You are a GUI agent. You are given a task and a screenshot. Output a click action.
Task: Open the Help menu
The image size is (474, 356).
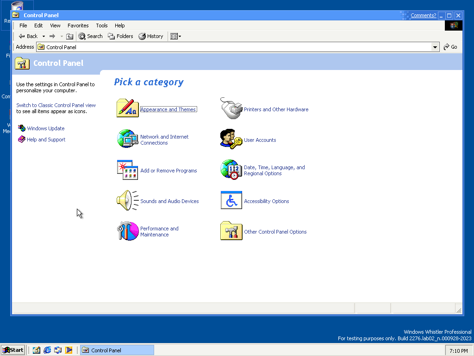[x=120, y=25]
